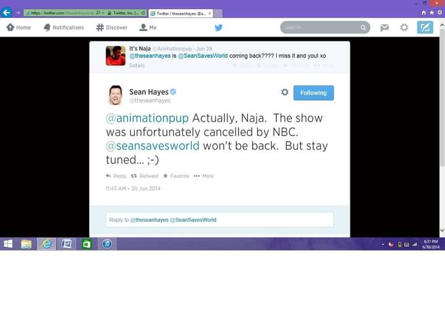Viewport: 445px width, 313px height.
Task: Click the browser forward arrow button
Action: [x=17, y=13]
